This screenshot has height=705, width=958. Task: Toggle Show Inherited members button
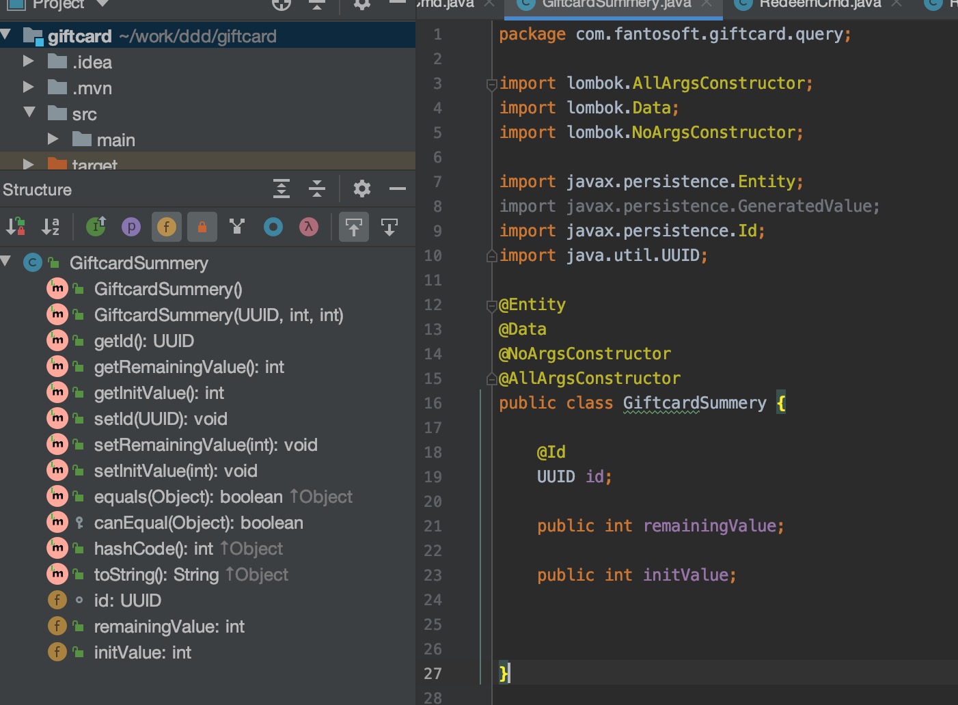[x=96, y=227]
